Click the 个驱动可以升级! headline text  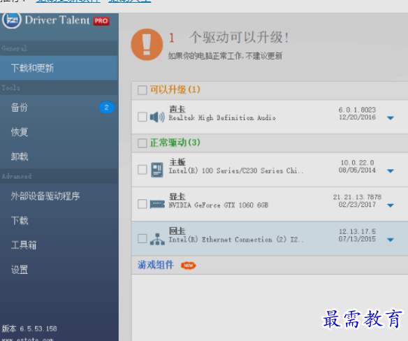(239, 37)
